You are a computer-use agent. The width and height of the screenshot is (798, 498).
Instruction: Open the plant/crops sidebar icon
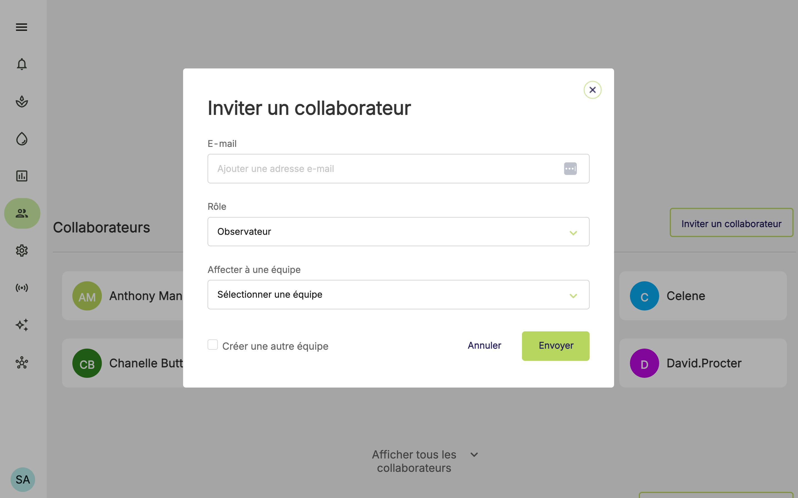click(22, 102)
